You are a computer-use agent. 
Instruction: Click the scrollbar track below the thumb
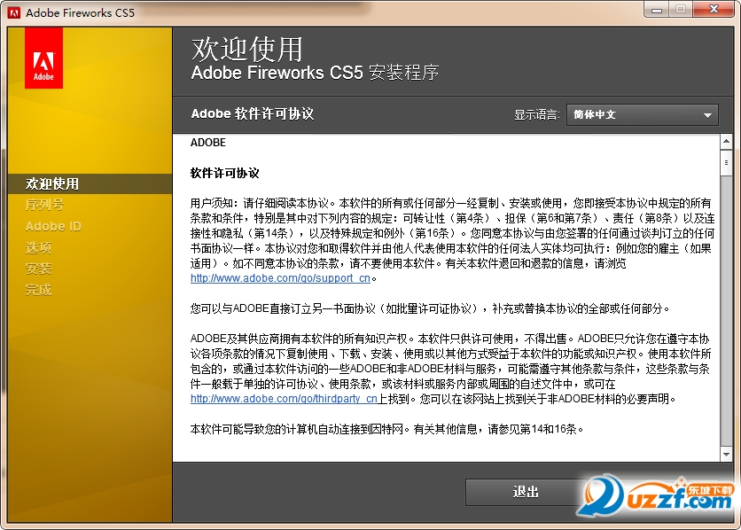click(726, 311)
